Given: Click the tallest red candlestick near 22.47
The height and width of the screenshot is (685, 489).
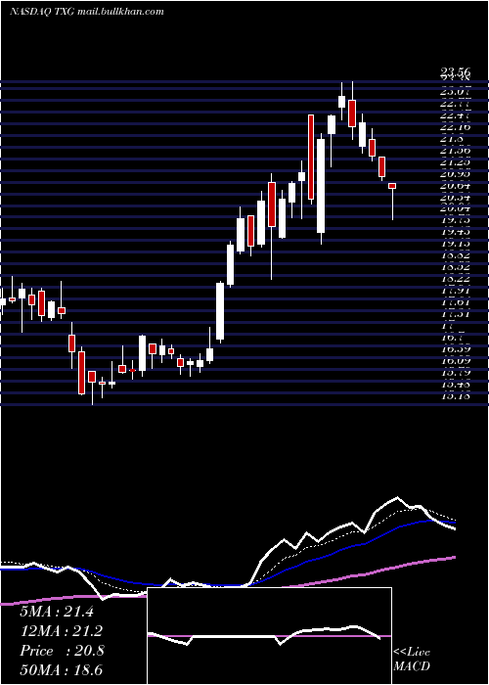Looking at the screenshot, I should [311, 158].
